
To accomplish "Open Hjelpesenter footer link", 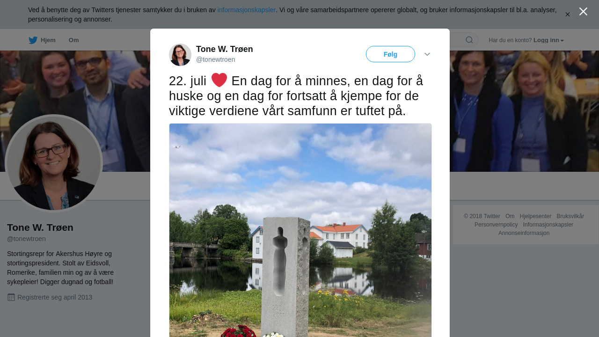I will click(535, 216).
